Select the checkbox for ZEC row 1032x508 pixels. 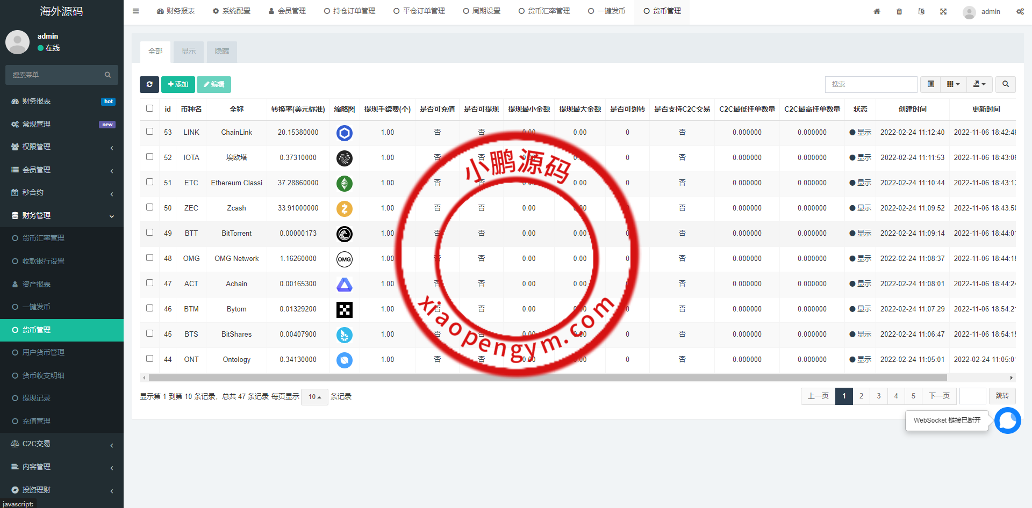point(149,207)
